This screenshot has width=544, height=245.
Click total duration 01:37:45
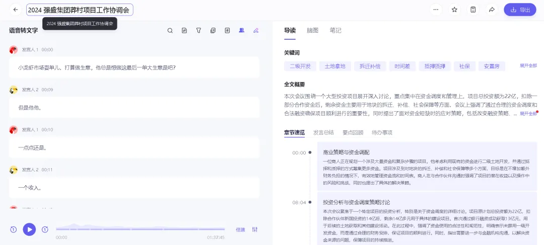(x=216, y=238)
